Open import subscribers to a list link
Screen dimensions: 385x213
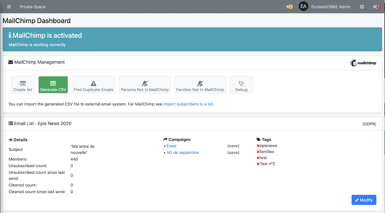pyautogui.click(x=189, y=104)
